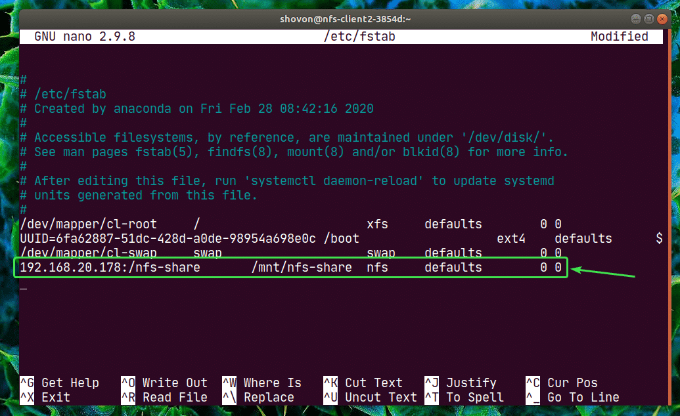The width and height of the screenshot is (680, 416).
Task: Click the GNU nano 2.9.8 header text
Action: (85, 36)
